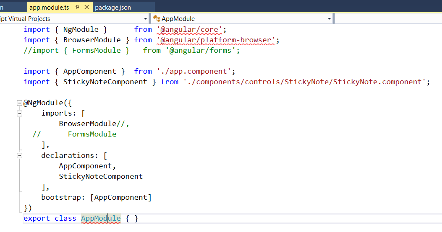Click the '@angular/core' import string

point(189,30)
